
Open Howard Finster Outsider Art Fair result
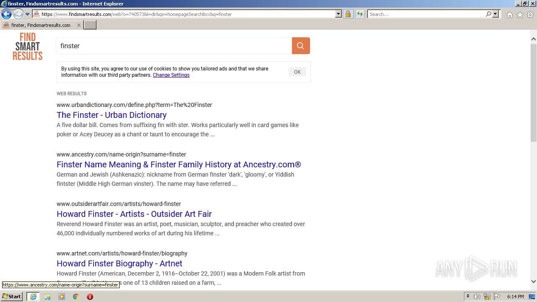pyautogui.click(x=134, y=214)
